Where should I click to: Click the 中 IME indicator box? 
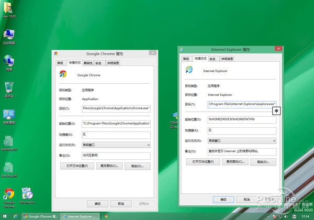coord(276,111)
